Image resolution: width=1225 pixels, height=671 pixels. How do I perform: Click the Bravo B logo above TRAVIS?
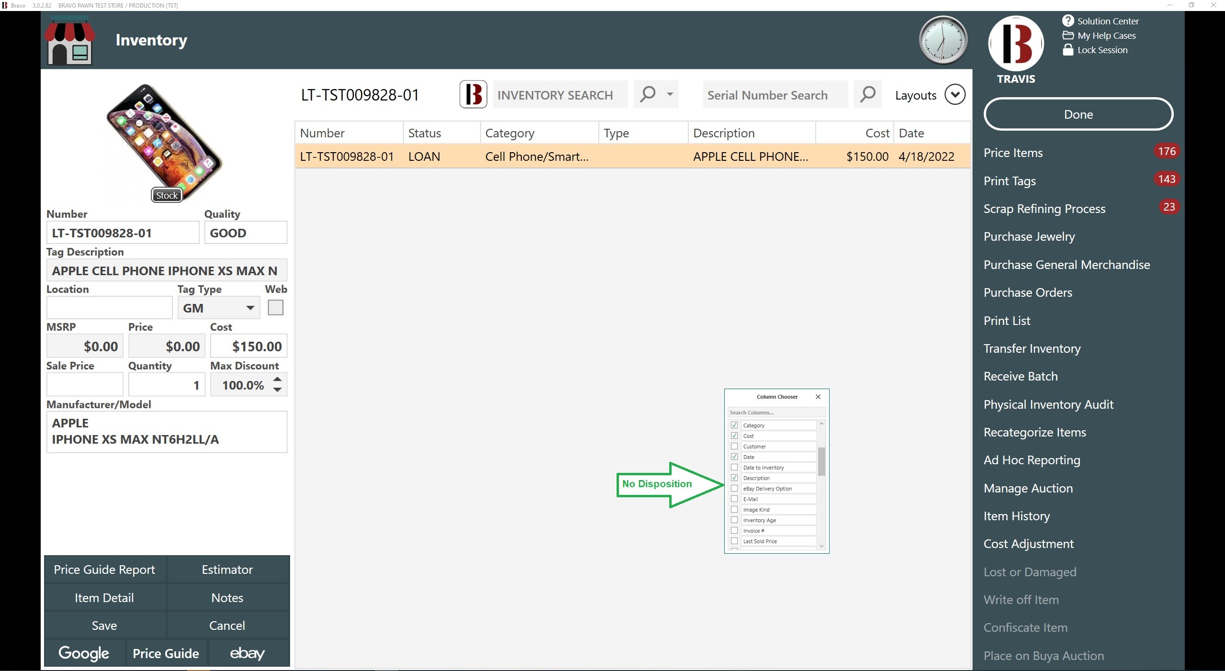(x=1016, y=43)
